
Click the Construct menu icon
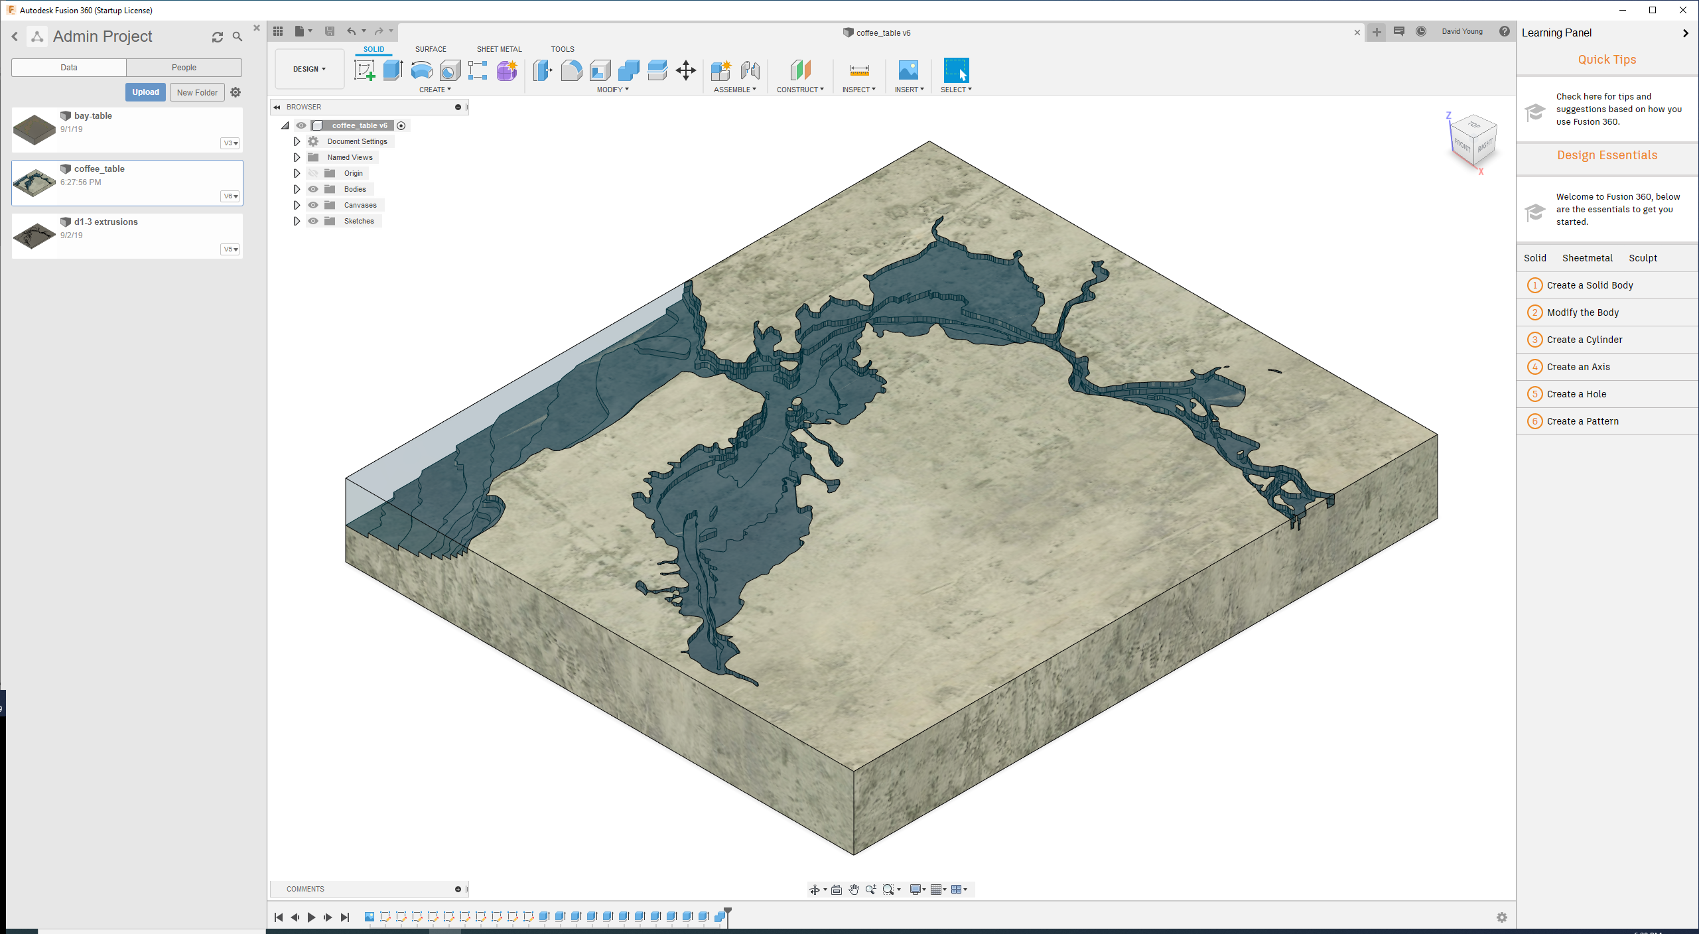tap(799, 70)
